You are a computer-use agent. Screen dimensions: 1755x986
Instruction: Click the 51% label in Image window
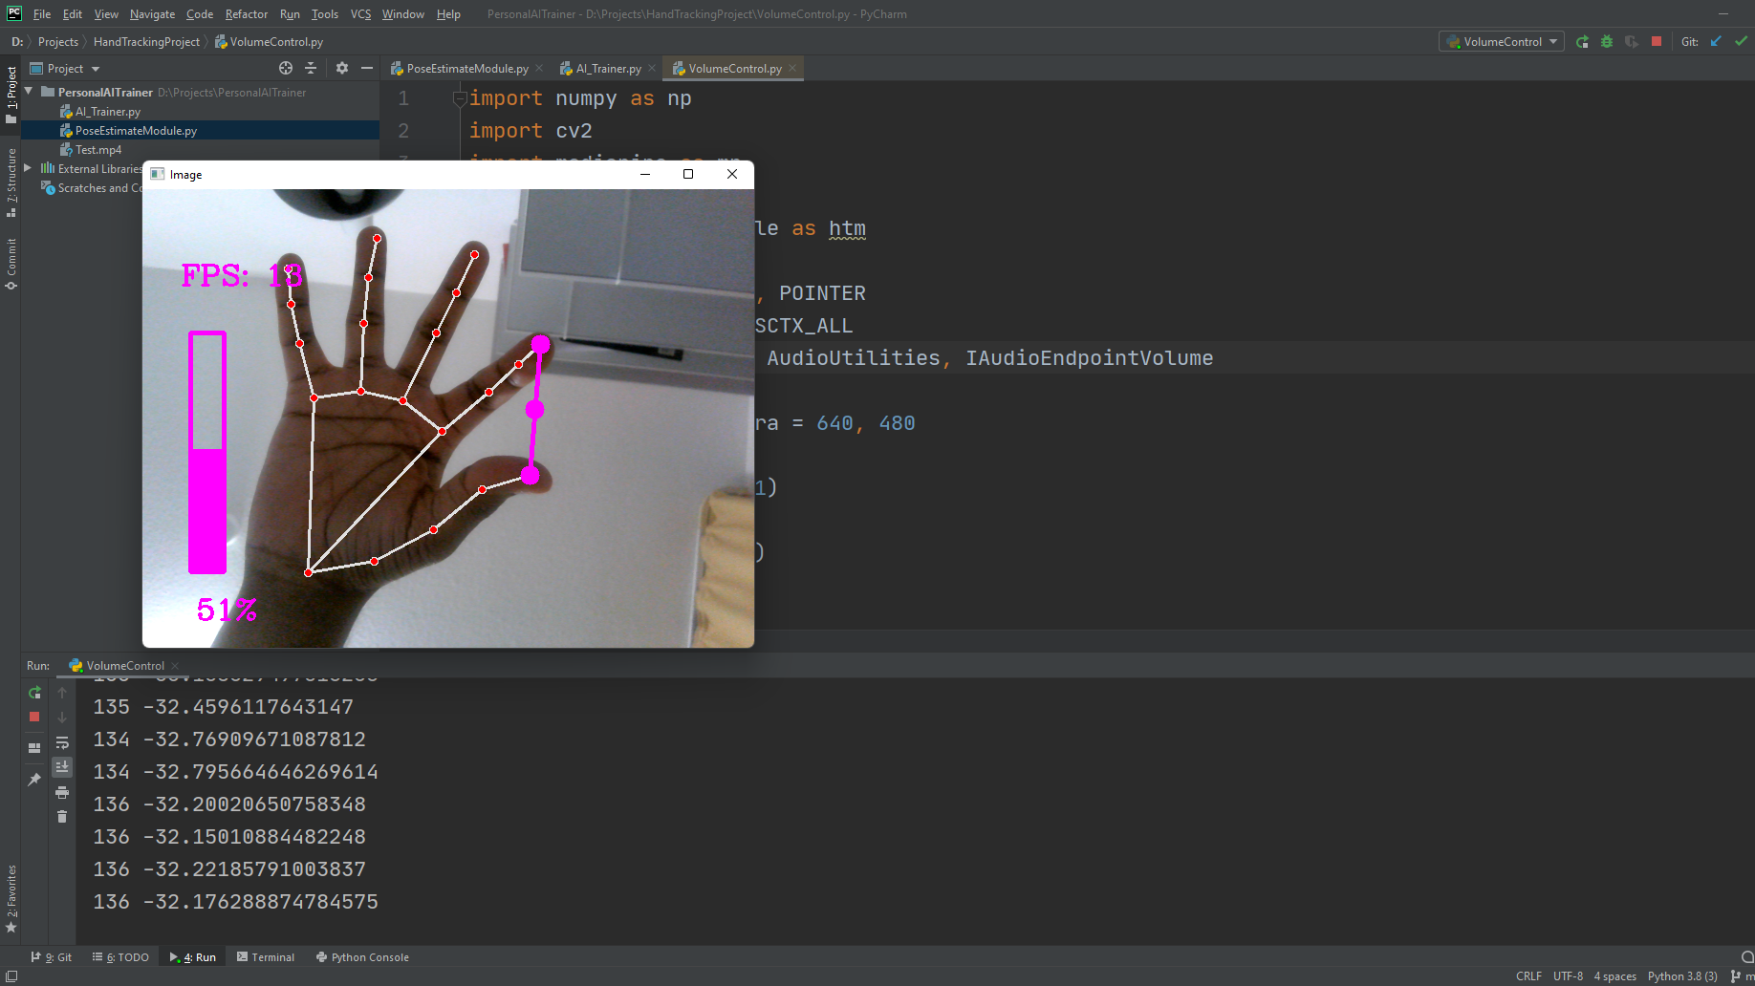(x=227, y=610)
